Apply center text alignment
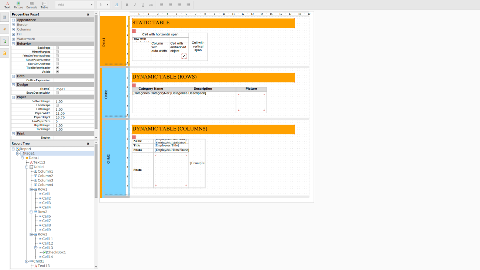Screen dimensions: 480x270 [170, 5]
